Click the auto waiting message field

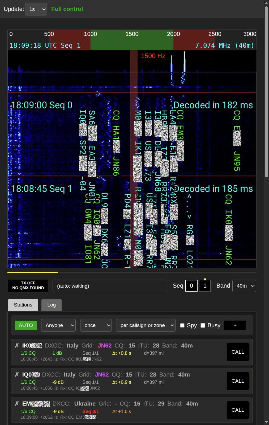pos(110,286)
